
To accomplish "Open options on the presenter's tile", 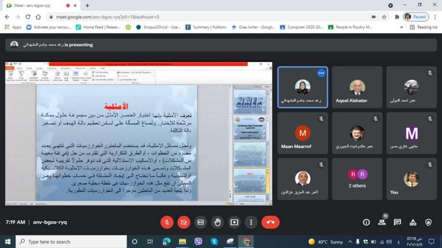I will [321, 73].
